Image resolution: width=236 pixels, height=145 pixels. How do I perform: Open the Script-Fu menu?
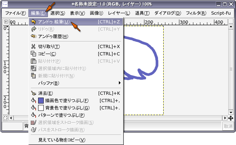(221, 13)
